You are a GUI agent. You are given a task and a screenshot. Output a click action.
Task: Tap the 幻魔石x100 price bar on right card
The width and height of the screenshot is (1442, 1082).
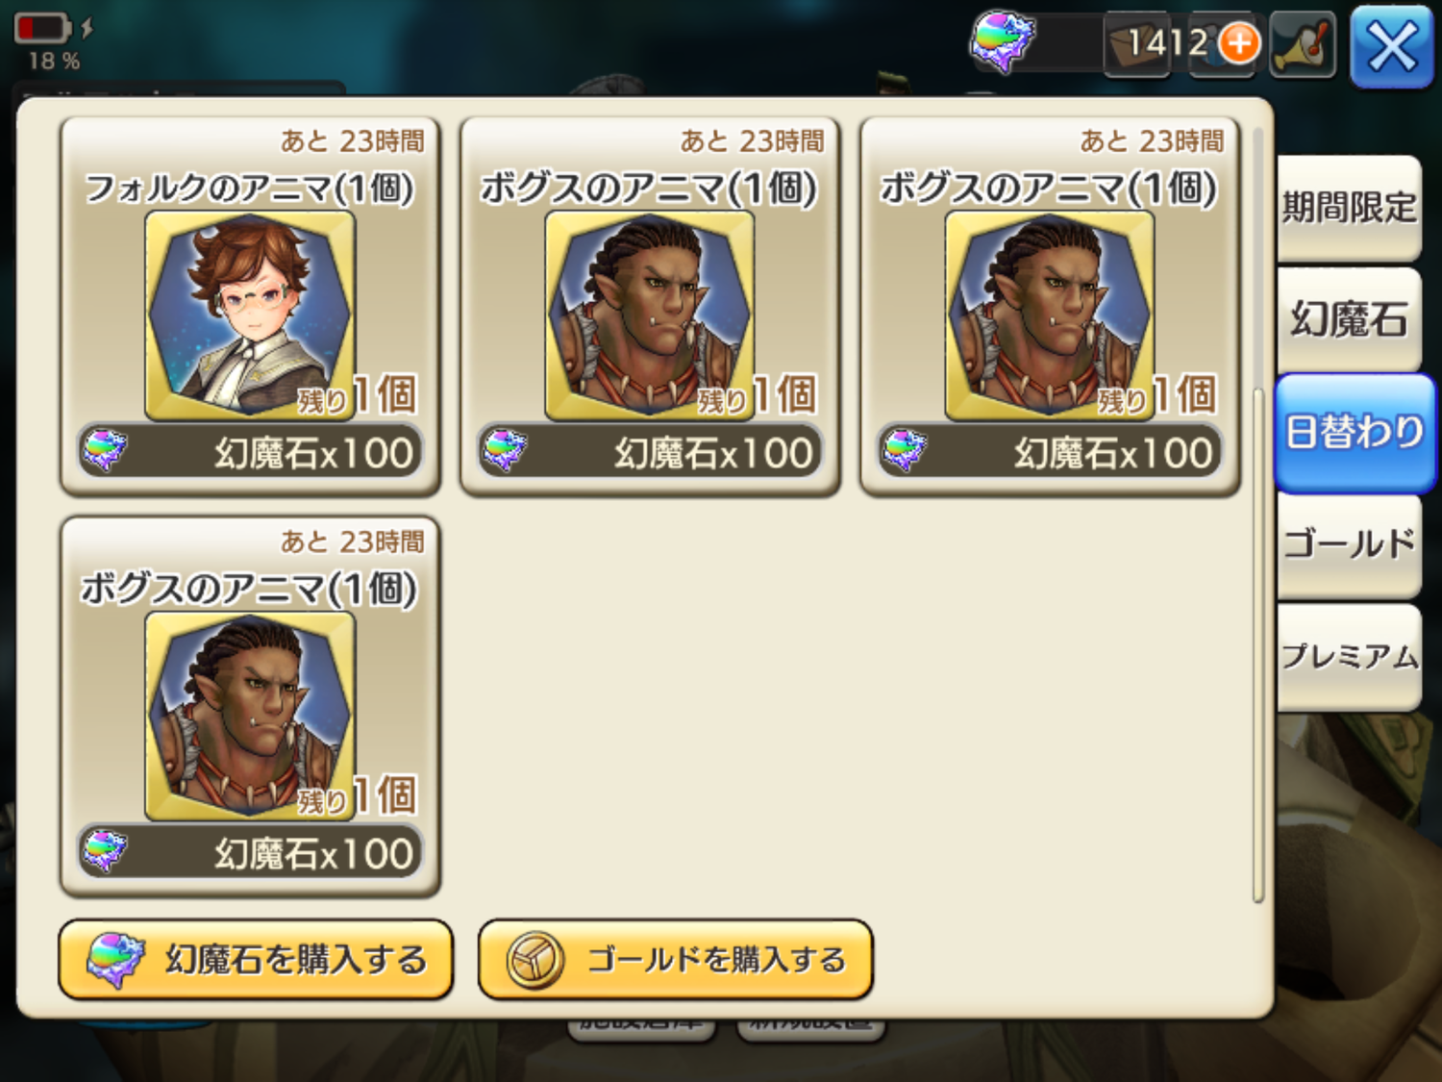pyautogui.click(x=1050, y=452)
